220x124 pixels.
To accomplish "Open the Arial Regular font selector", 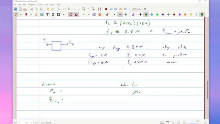I will pos(139,9).
